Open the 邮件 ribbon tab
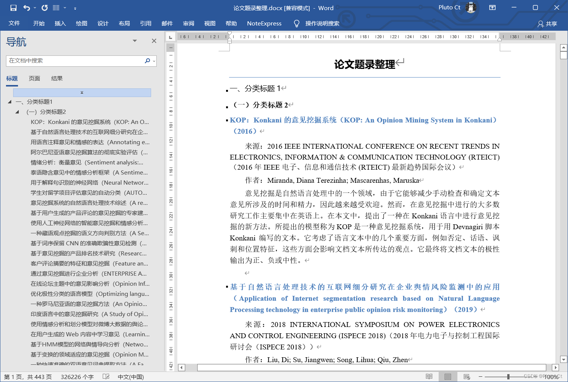This screenshot has width=568, height=382. pos(167,23)
